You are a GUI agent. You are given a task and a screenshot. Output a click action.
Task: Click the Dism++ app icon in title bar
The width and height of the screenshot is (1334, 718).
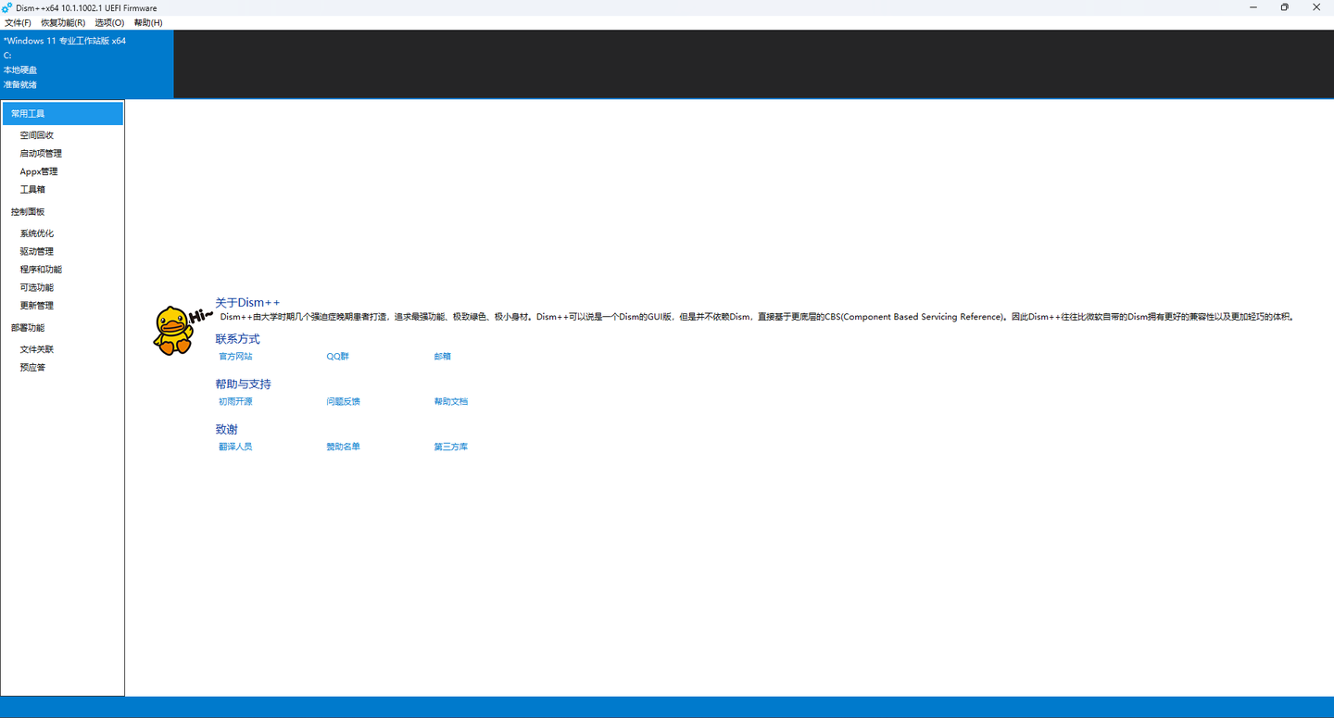[x=7, y=7]
